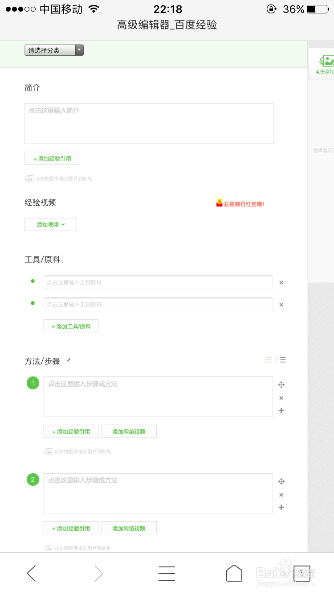334x595 pixels.
Task: Tap the rotation lock status icon
Action: [271, 9]
